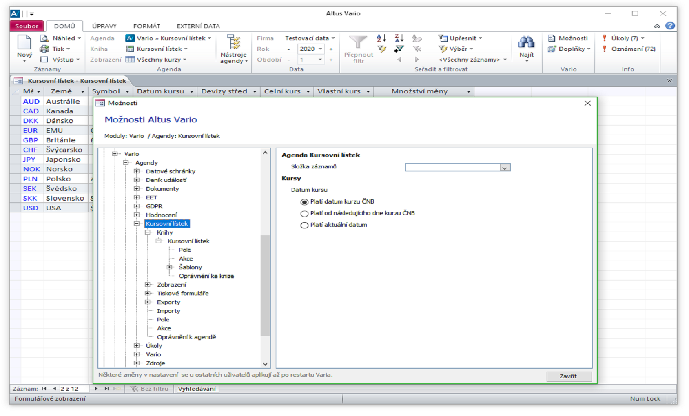Click the Bez filtru button
The width and height of the screenshot is (689, 416).
[x=149, y=389]
